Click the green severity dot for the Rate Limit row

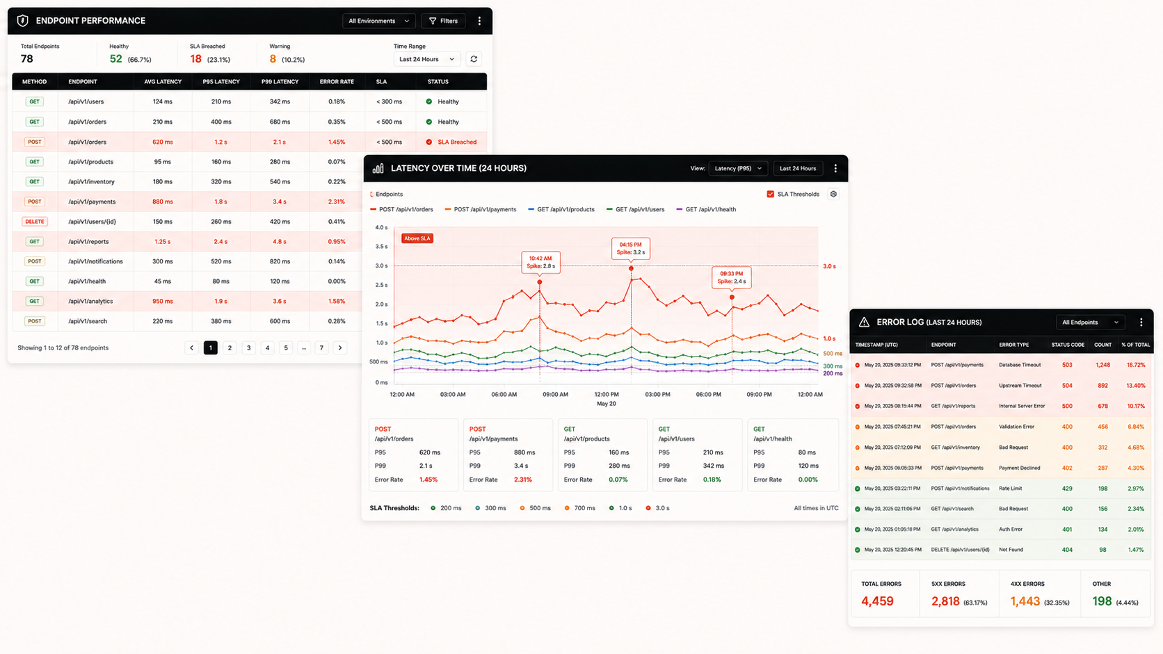[857, 489]
